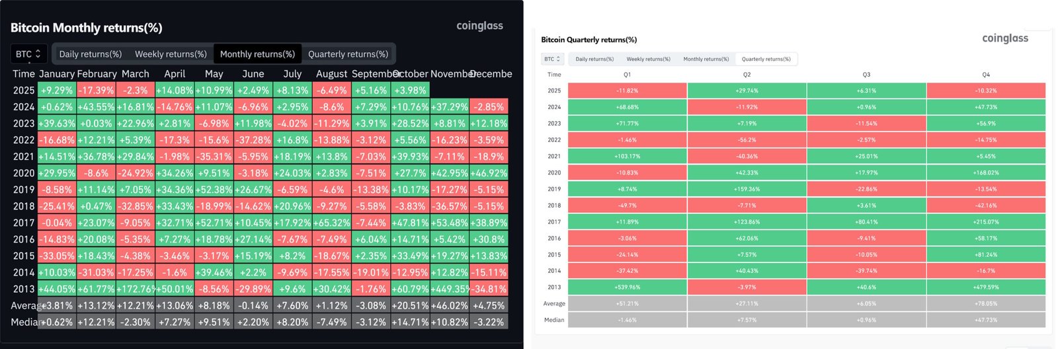Select the 2025 January +9.29% cell
1058x349 pixels.
click(x=57, y=91)
